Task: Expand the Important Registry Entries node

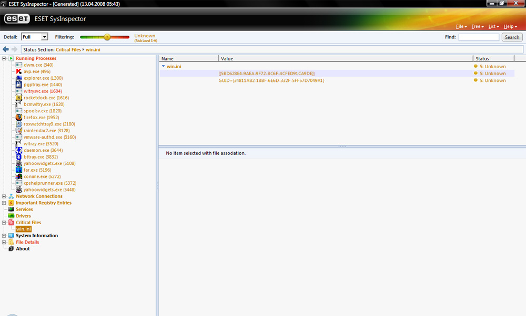Action: [x=4, y=203]
